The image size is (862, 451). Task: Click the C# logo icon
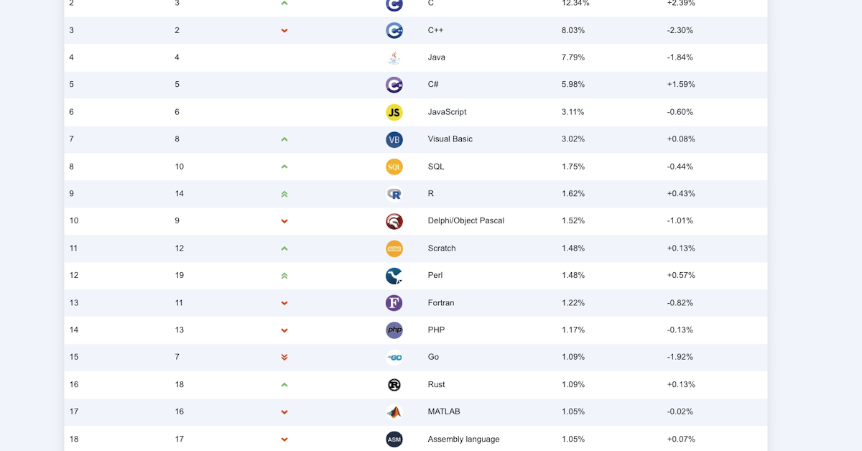coord(394,85)
